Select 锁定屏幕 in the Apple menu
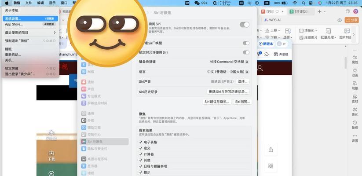 point(30,68)
